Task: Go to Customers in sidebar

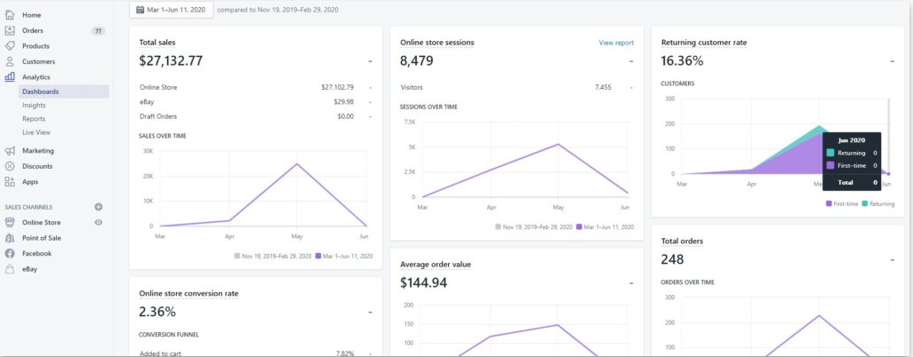Action: 38,61
